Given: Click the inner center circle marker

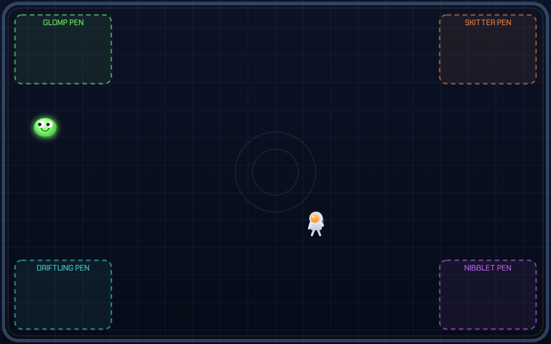Looking at the screenshot, I should click(x=275, y=172).
